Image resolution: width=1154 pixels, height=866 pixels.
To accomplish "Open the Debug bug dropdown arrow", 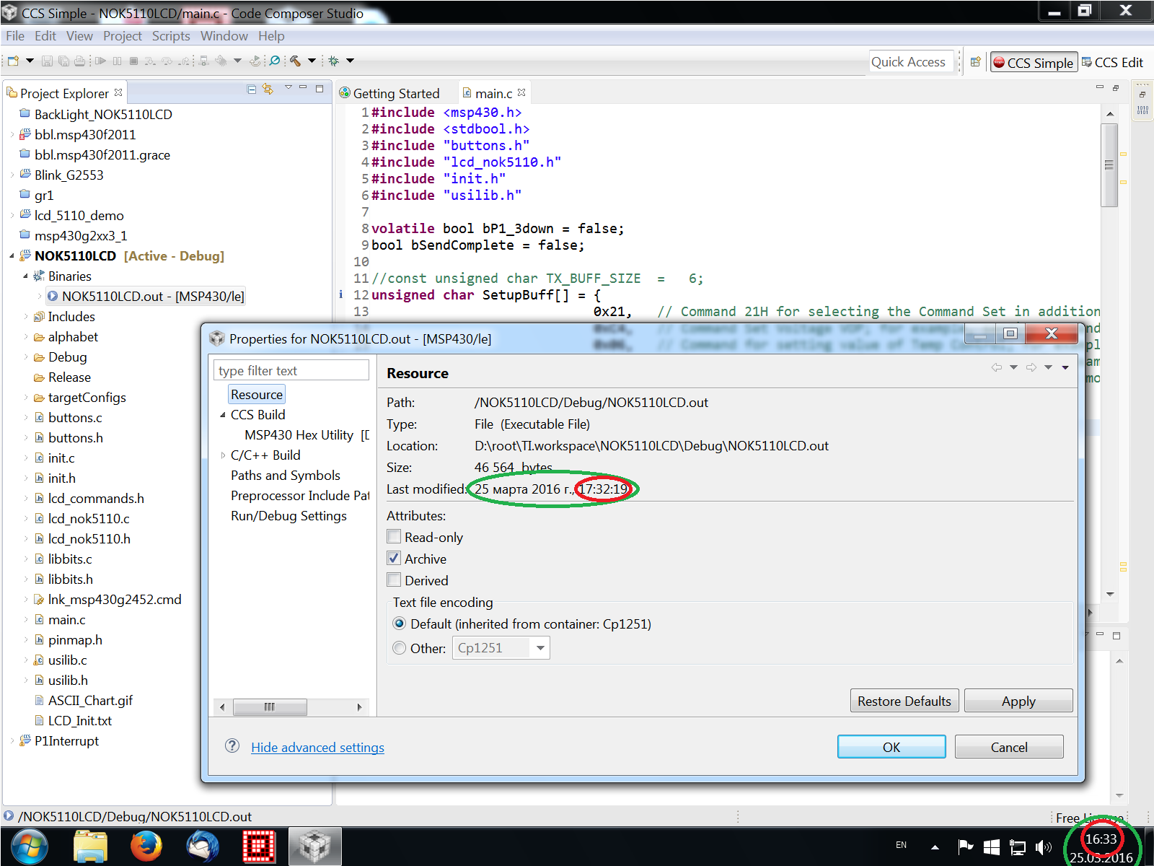I will [350, 61].
